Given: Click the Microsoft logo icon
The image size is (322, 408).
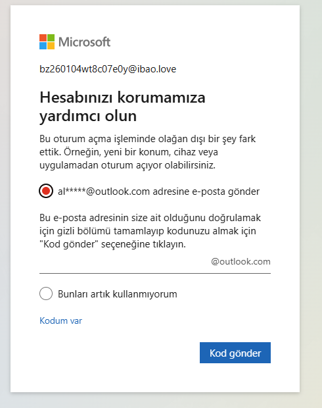Looking at the screenshot, I should (x=47, y=41).
